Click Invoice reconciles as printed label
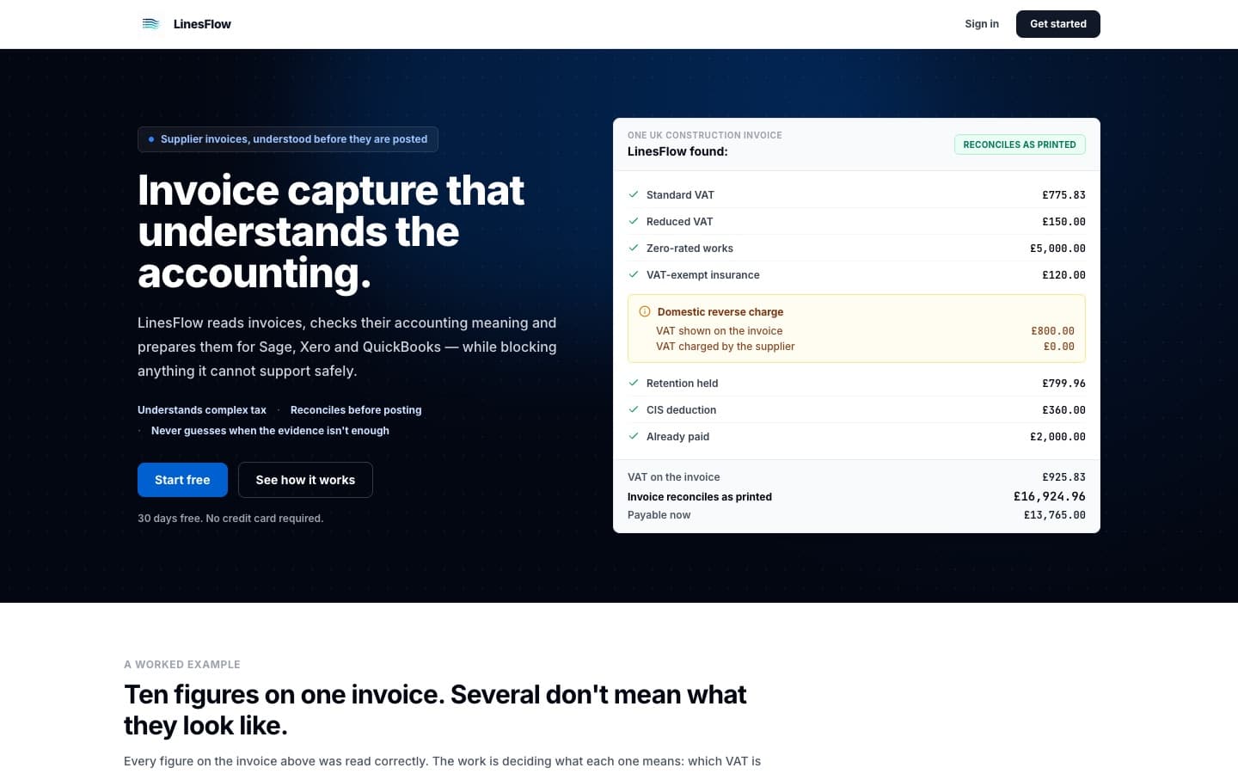 click(x=700, y=497)
